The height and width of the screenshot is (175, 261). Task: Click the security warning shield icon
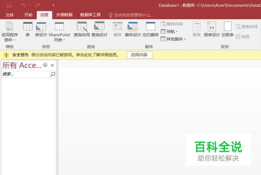click(6, 55)
